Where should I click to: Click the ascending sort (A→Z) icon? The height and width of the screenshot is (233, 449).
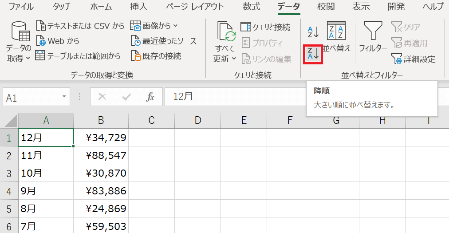313,32
